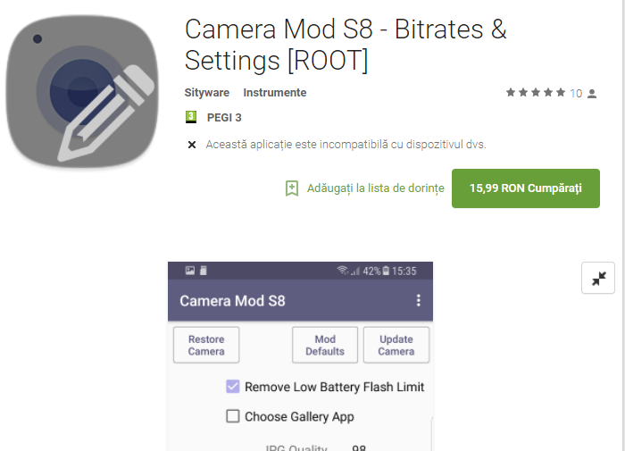
Task: Enable the Choose Gallery App checkbox
Action: 233,416
